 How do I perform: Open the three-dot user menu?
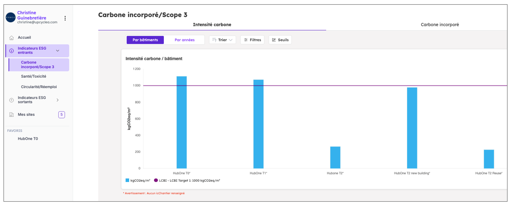pyautogui.click(x=65, y=18)
